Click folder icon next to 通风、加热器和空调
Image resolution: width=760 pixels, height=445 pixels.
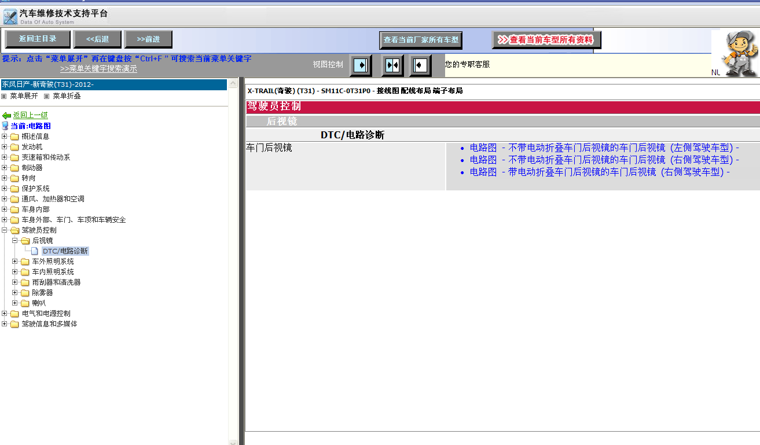click(14, 199)
